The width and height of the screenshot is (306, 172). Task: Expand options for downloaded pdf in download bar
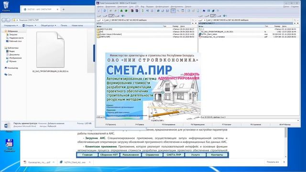[54, 162]
